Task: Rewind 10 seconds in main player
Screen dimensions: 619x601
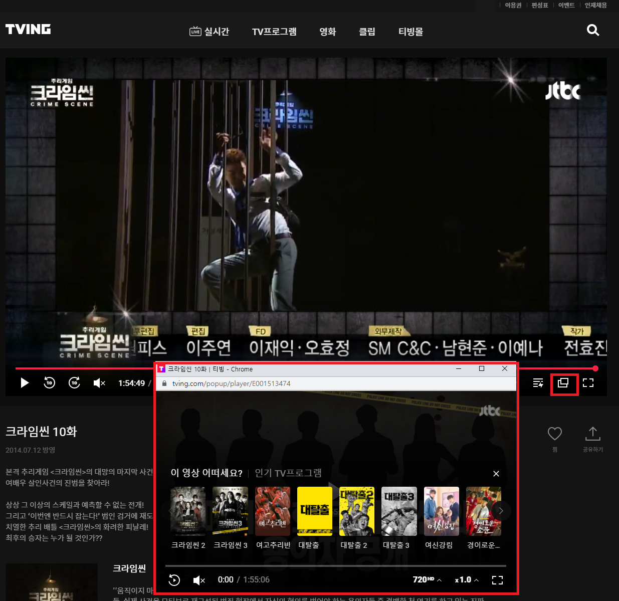Action: coord(49,382)
